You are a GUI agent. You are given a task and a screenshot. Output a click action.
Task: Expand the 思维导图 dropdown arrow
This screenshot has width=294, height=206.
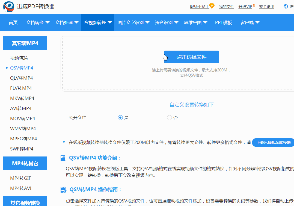(x=205, y=22)
